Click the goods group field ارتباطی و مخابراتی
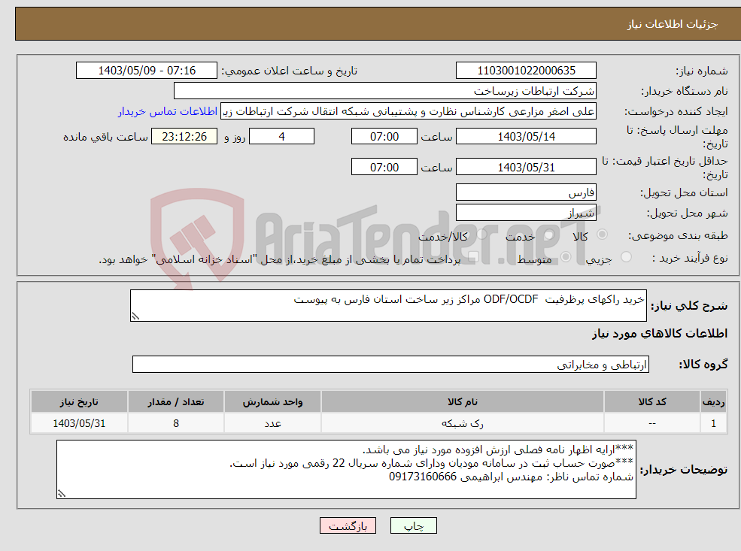The width and height of the screenshot is (741, 551). pyautogui.click(x=391, y=365)
